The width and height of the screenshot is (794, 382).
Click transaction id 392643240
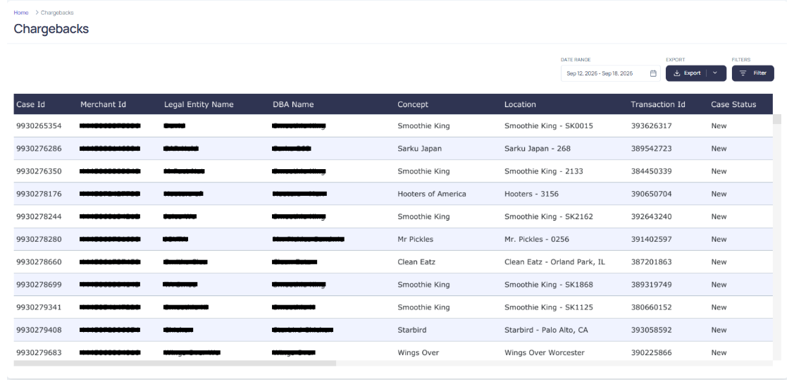click(651, 217)
